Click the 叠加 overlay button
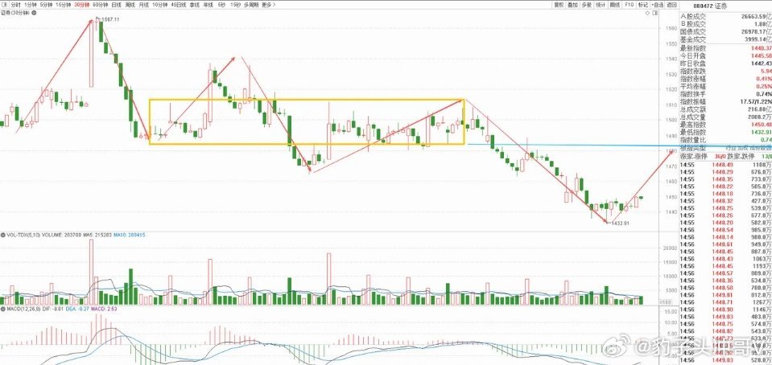Screen dimensions: 772x365 [x=572, y=5]
